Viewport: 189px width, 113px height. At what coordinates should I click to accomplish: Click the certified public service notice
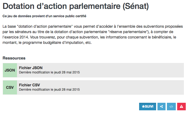coord(44,16)
